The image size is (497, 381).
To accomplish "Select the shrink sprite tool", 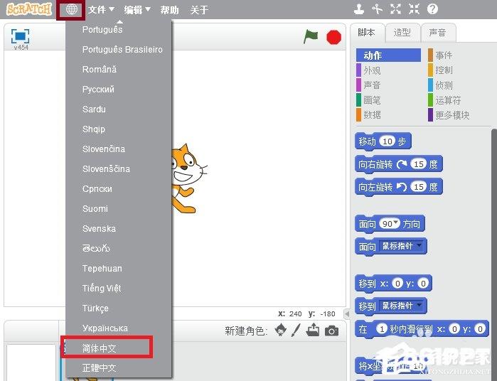I will coord(414,9).
